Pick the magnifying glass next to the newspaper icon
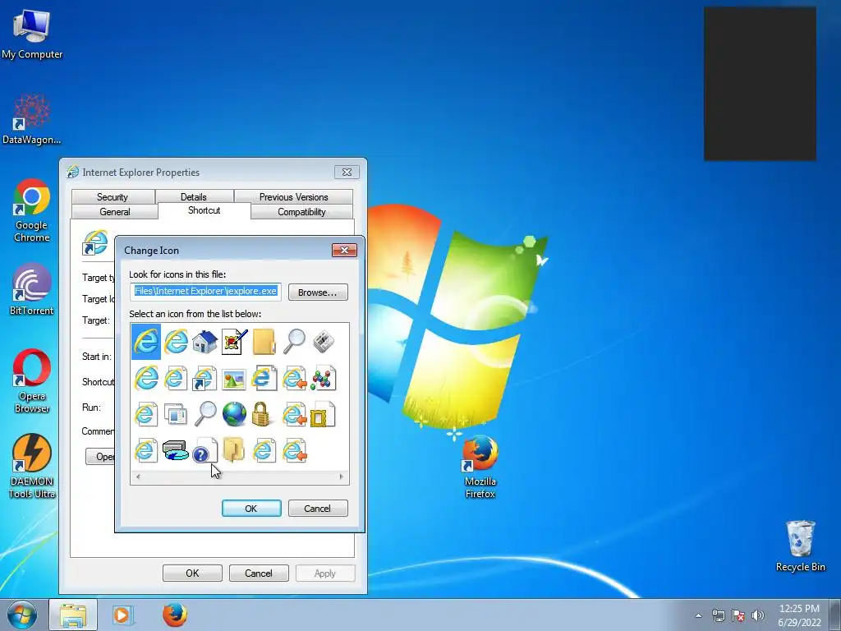This screenshot has width=841, height=631. pos(294,341)
